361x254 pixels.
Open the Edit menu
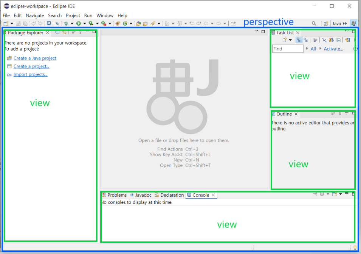point(18,15)
